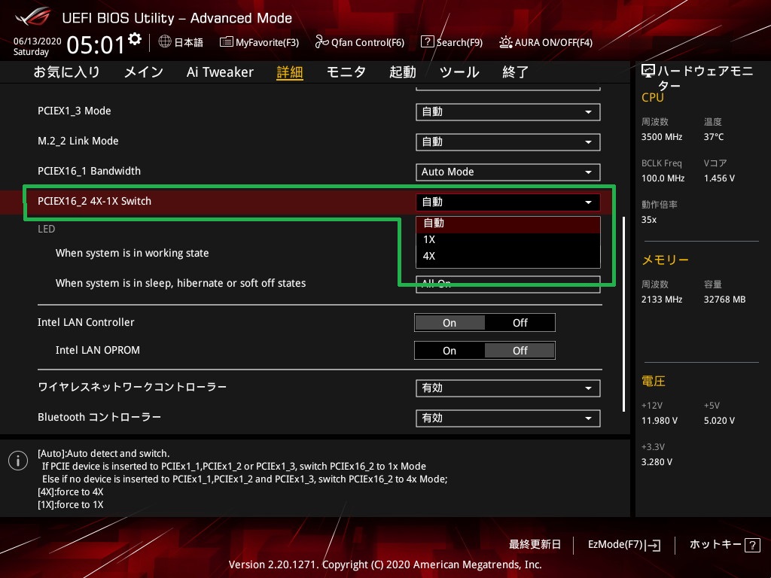Click the 05:01 clock display
The height and width of the screenshot is (578, 771).
point(96,44)
